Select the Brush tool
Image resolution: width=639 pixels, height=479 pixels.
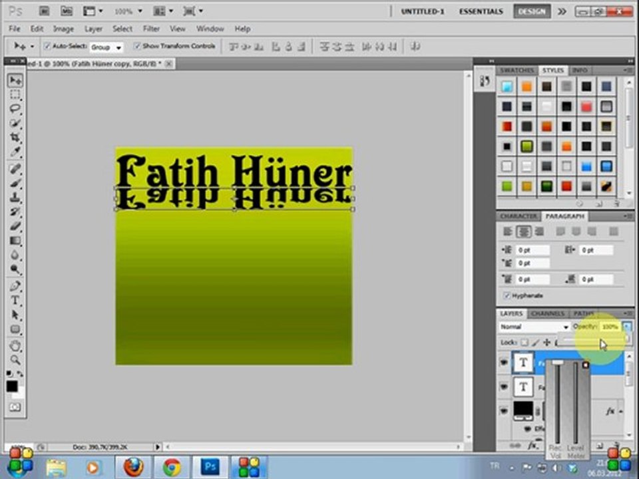pyautogui.click(x=15, y=183)
